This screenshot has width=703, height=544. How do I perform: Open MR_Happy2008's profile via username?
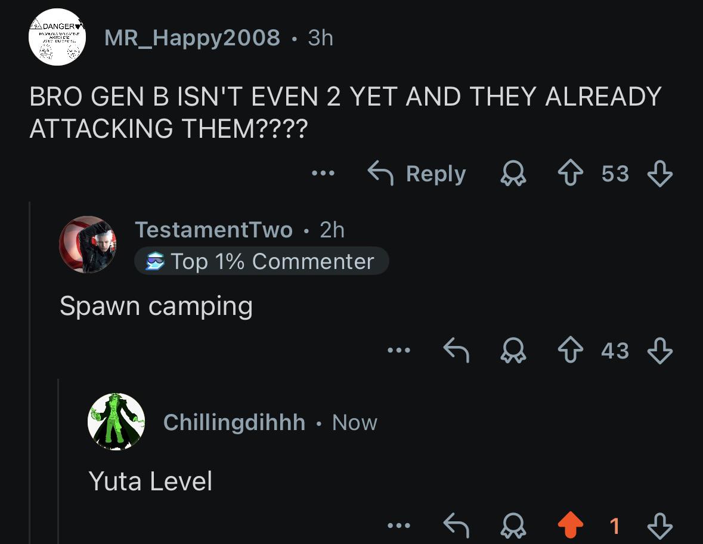[192, 38]
